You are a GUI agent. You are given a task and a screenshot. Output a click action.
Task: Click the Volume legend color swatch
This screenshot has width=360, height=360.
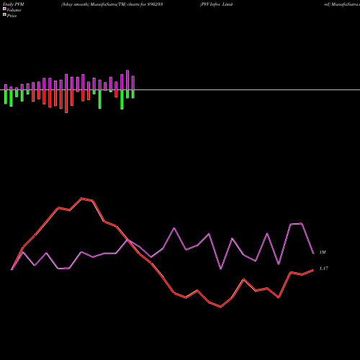(4, 9)
